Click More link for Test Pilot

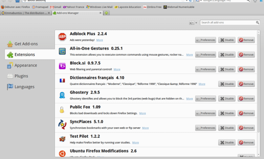(135, 142)
